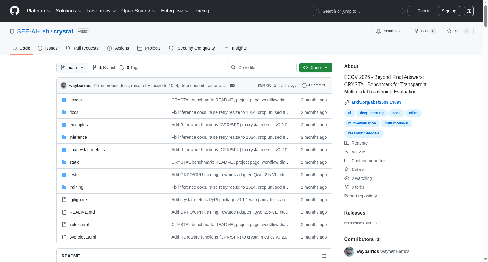The height and width of the screenshot is (262, 488).
Task: Open the GitHub homepage logo
Action: (15, 11)
